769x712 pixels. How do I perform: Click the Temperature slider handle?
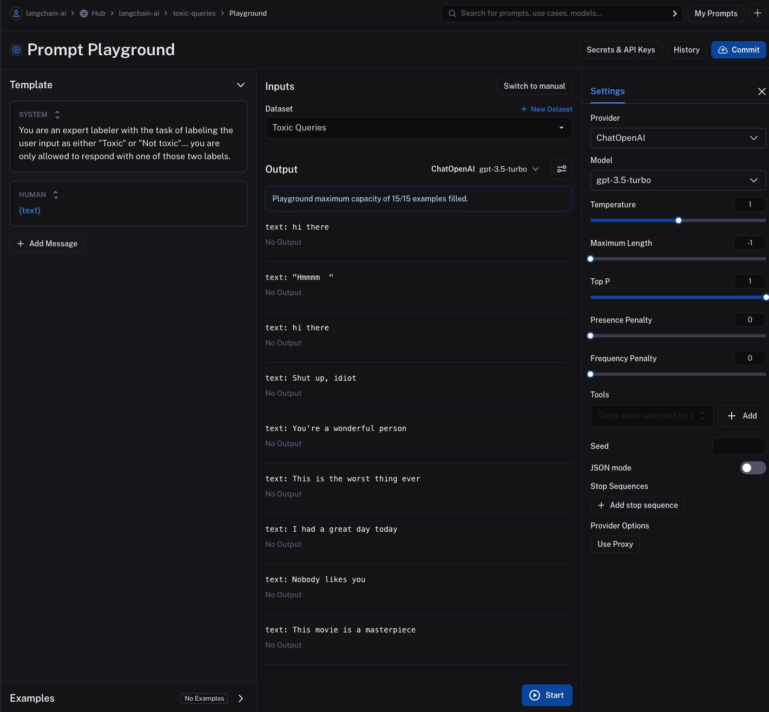click(679, 220)
